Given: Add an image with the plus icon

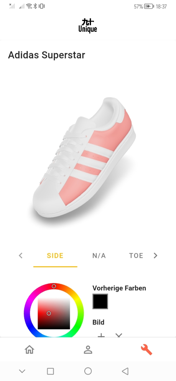Looking at the screenshot, I should (101, 336).
